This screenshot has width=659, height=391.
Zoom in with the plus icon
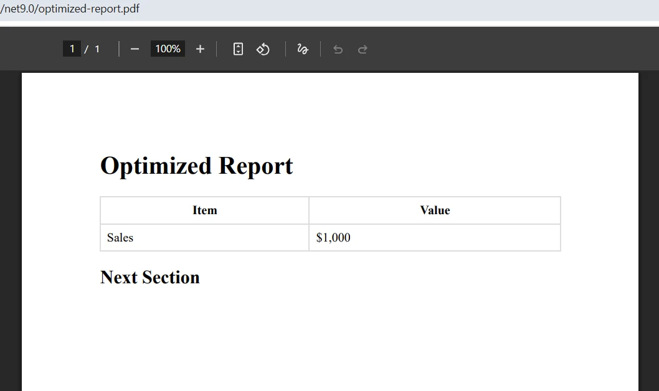click(x=200, y=49)
